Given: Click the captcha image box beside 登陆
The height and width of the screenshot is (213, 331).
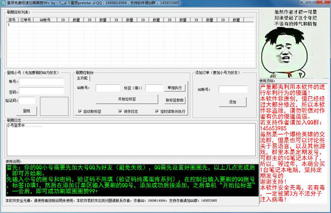Looking at the screenshot, I should coord(54,106).
